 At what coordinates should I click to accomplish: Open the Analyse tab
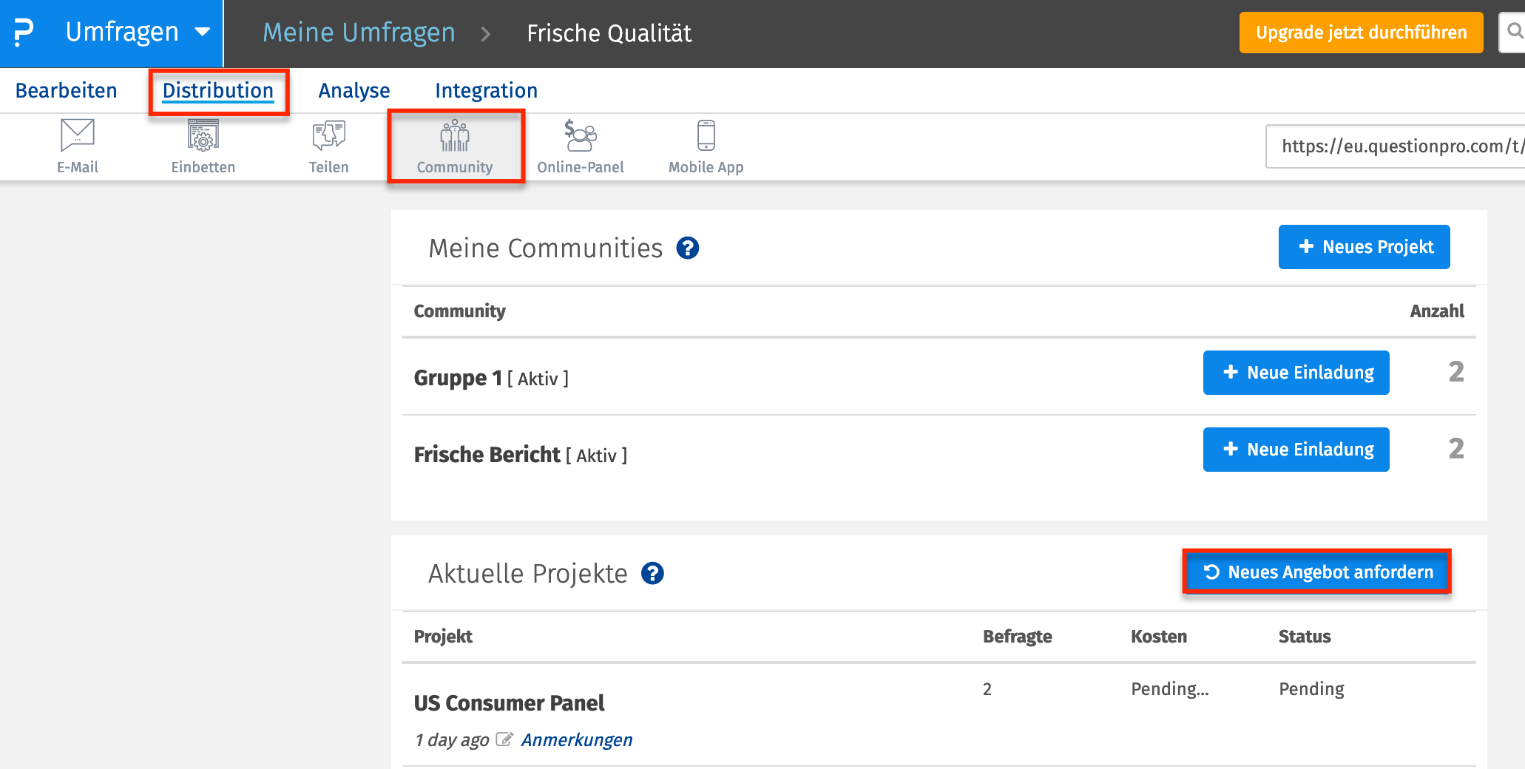354,90
